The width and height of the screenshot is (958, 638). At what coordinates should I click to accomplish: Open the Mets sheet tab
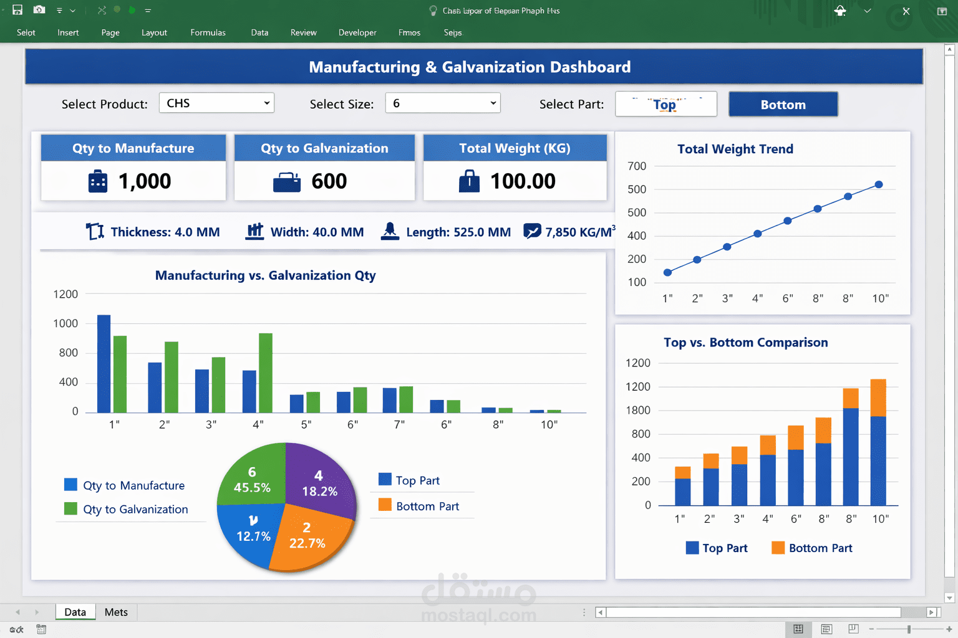(x=116, y=612)
